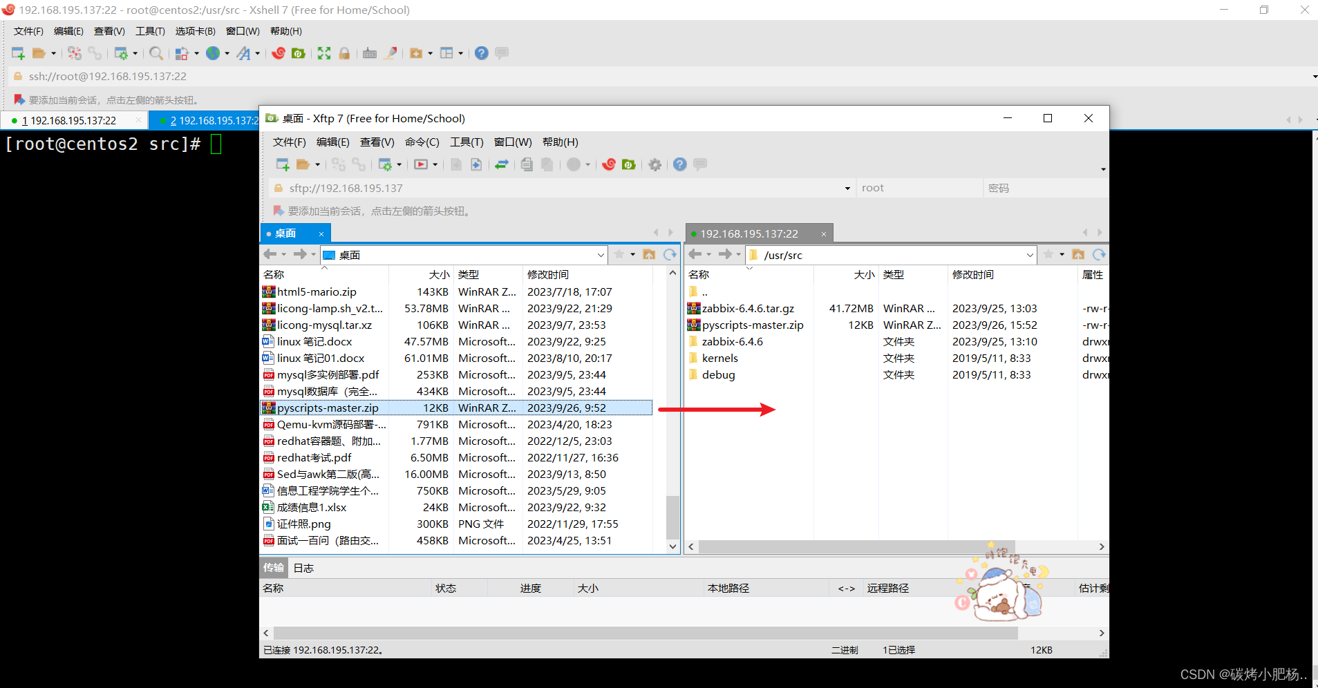The width and height of the screenshot is (1318, 688).
Task: Click the root username field
Action: point(919,189)
